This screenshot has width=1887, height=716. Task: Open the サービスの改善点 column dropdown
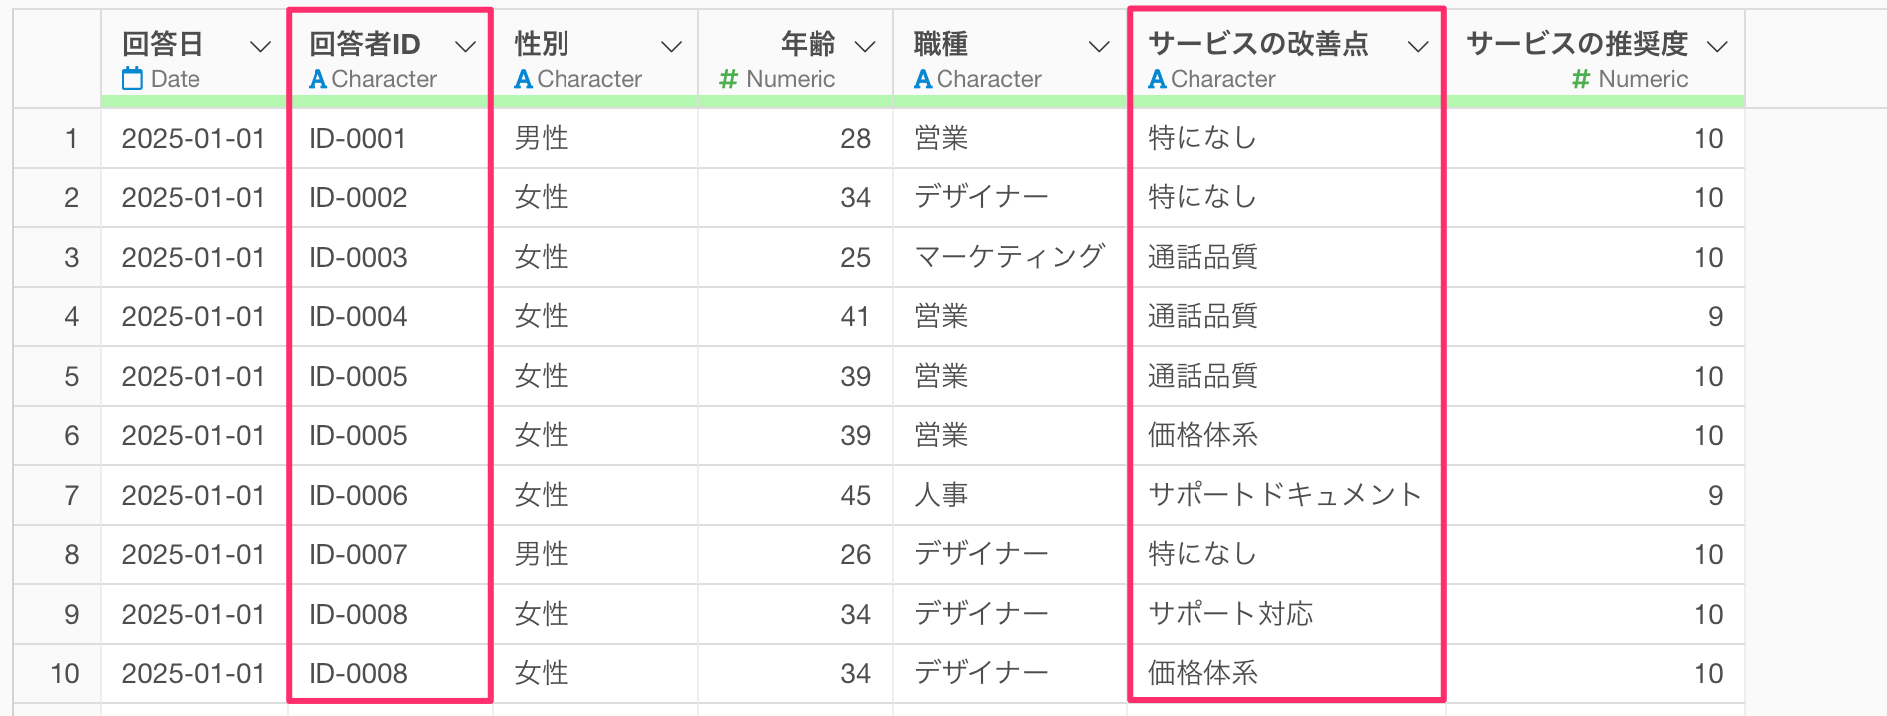click(1419, 46)
